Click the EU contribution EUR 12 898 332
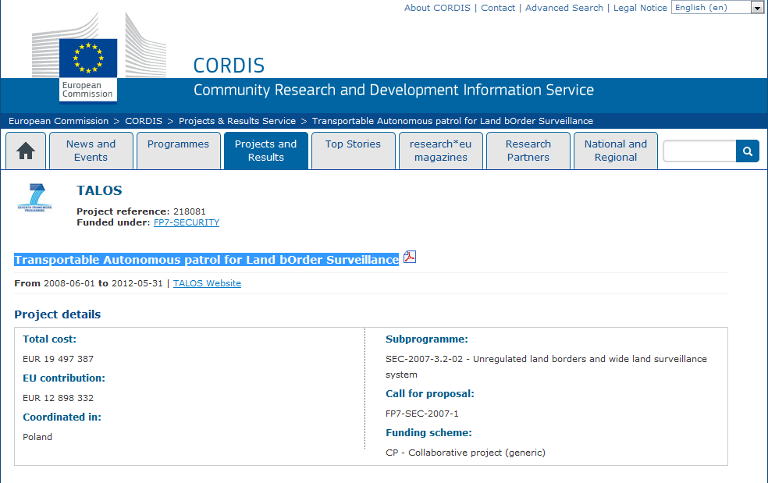The height and width of the screenshot is (483, 768). tap(58, 398)
